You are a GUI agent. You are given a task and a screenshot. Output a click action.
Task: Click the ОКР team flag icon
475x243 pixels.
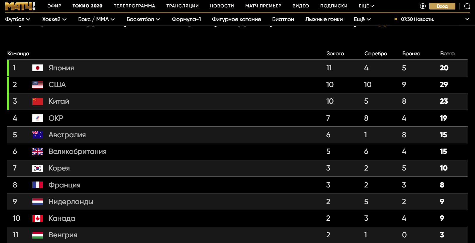pos(37,118)
